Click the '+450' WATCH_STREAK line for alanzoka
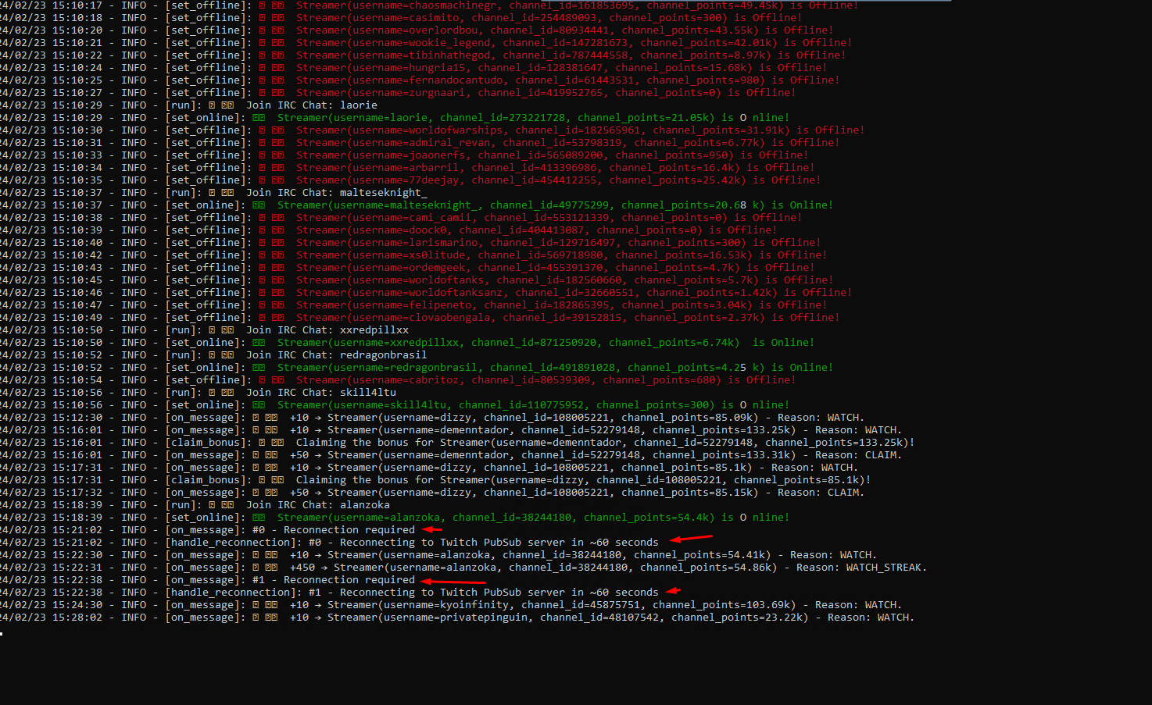1152x705 pixels. pyautogui.click(x=608, y=568)
